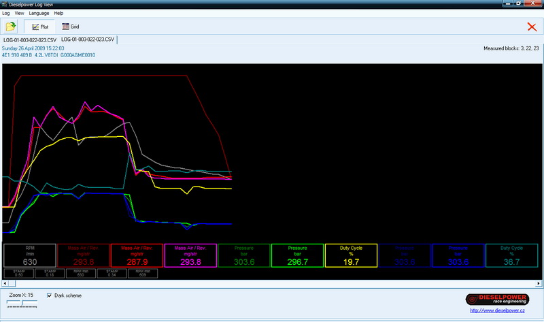Switch to Grid view
This screenshot has height=322, width=544.
click(71, 27)
